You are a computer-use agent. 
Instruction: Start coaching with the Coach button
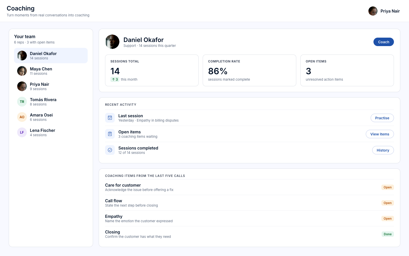[x=384, y=42]
